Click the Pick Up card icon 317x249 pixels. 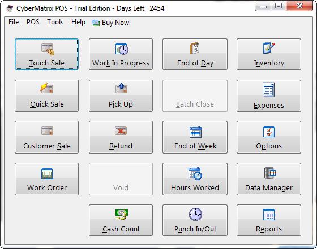(x=121, y=88)
